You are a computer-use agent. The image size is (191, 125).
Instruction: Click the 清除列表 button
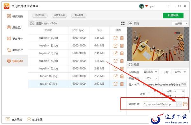point(79,15)
